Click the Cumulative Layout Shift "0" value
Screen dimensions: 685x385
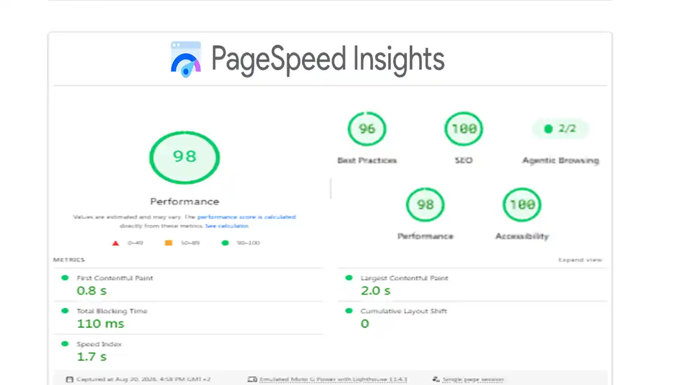(x=365, y=324)
